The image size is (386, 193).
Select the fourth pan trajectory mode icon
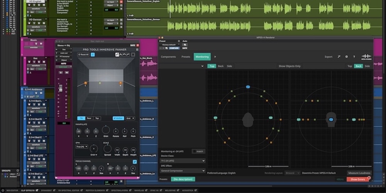coord(128,55)
